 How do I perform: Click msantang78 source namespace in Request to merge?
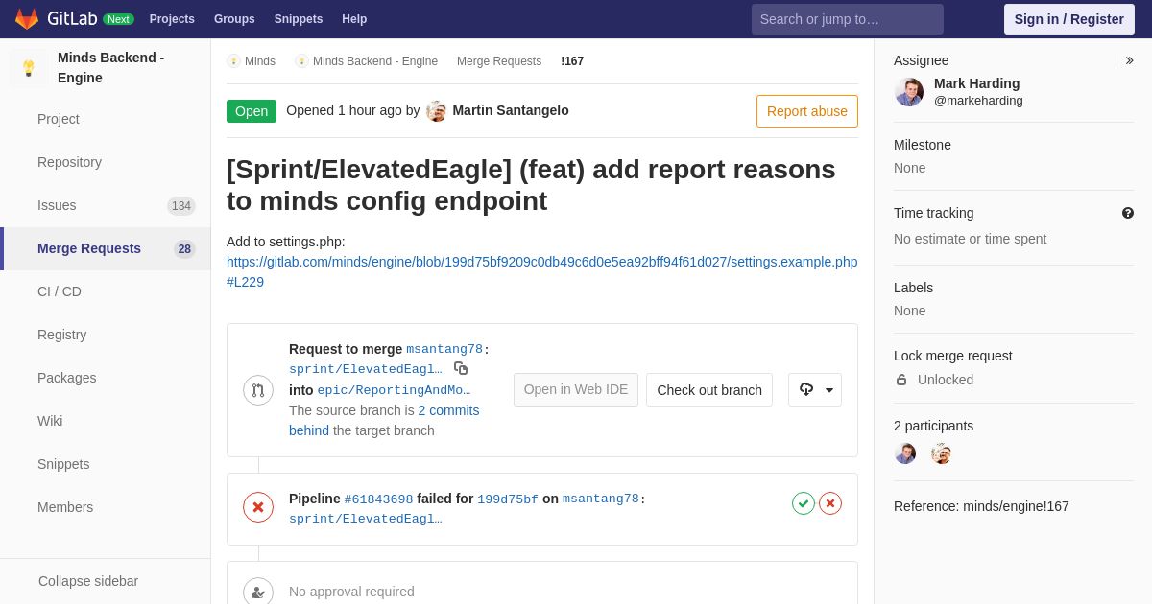click(x=444, y=350)
